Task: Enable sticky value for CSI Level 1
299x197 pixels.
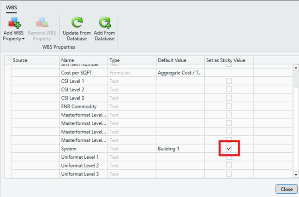Action: point(229,81)
